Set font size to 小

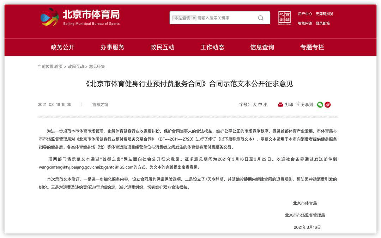265,105
